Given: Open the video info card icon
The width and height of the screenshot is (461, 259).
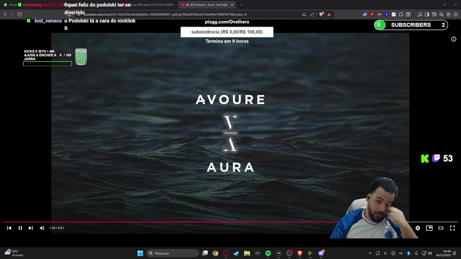Looking at the screenshot, I should pos(454,39).
